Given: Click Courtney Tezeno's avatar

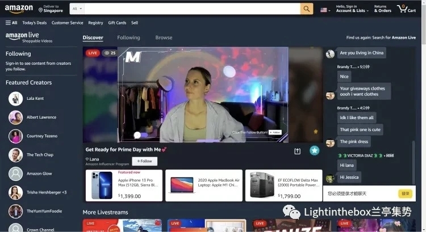Looking at the screenshot, I should coord(15,136).
